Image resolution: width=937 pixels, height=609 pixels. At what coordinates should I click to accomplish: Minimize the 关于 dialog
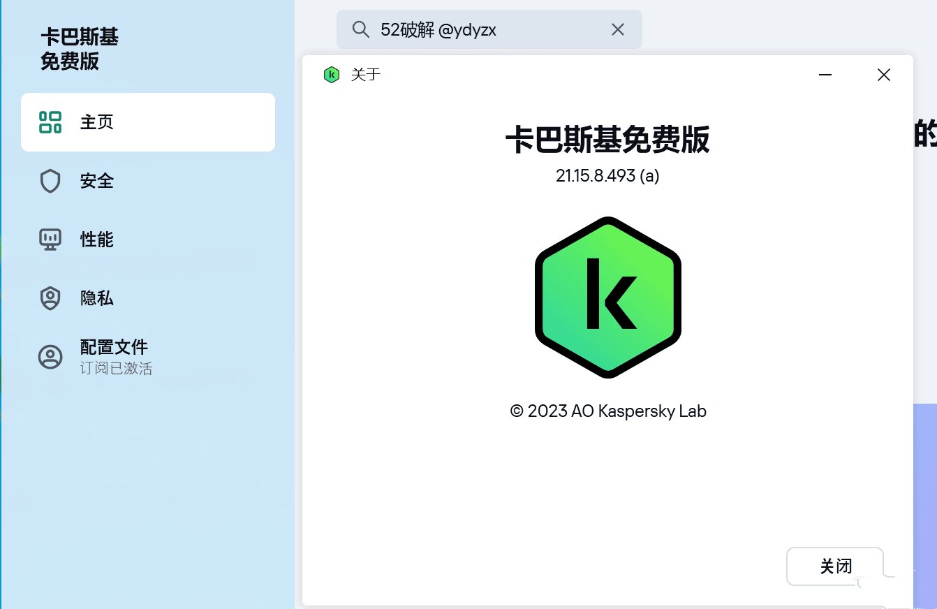[826, 74]
